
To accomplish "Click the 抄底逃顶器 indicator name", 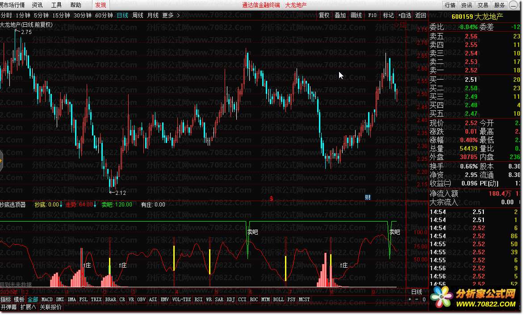I will tap(13, 205).
